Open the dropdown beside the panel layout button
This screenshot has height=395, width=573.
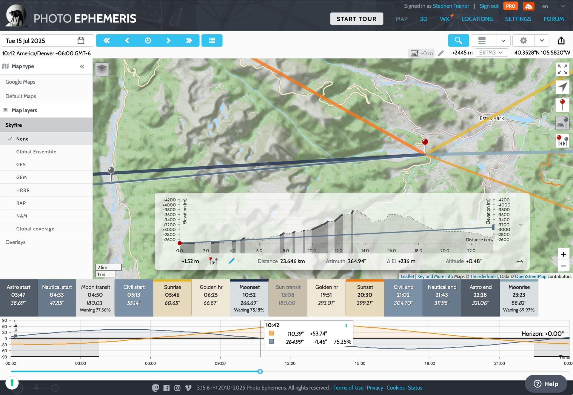[x=503, y=41]
